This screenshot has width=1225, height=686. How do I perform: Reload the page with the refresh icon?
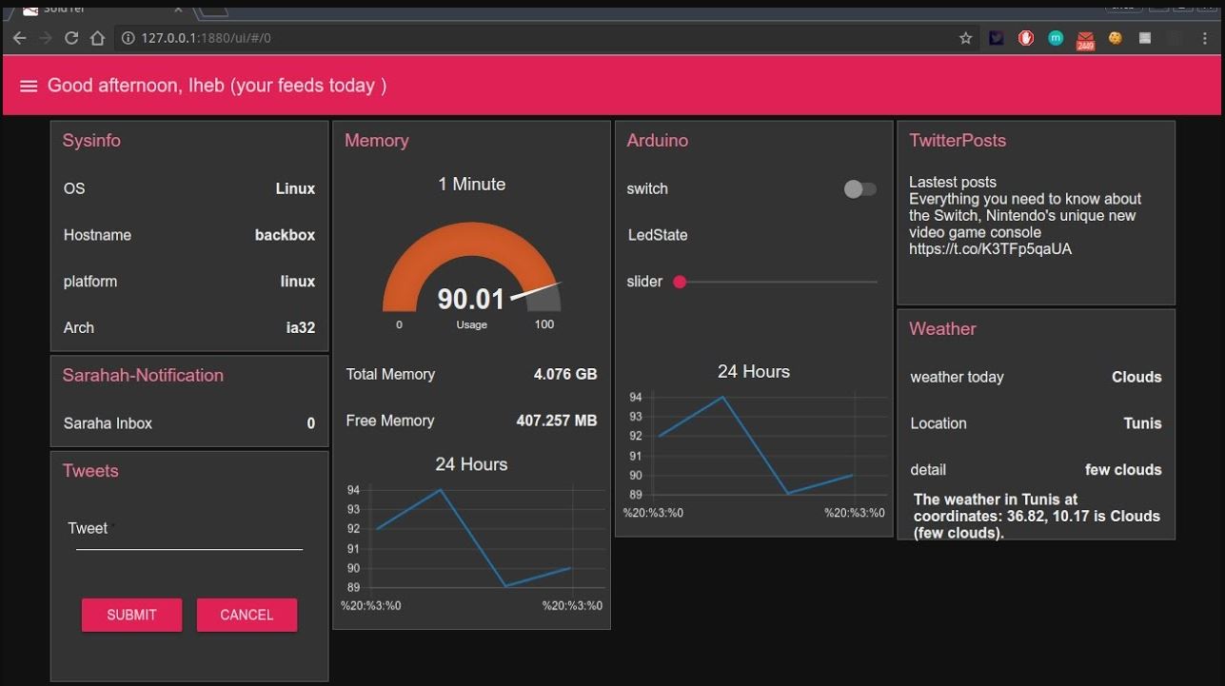(70, 38)
